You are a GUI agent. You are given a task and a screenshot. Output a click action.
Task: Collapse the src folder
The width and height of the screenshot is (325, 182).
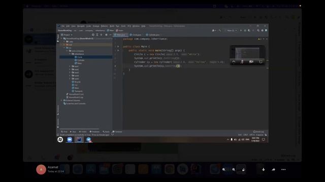64,48
